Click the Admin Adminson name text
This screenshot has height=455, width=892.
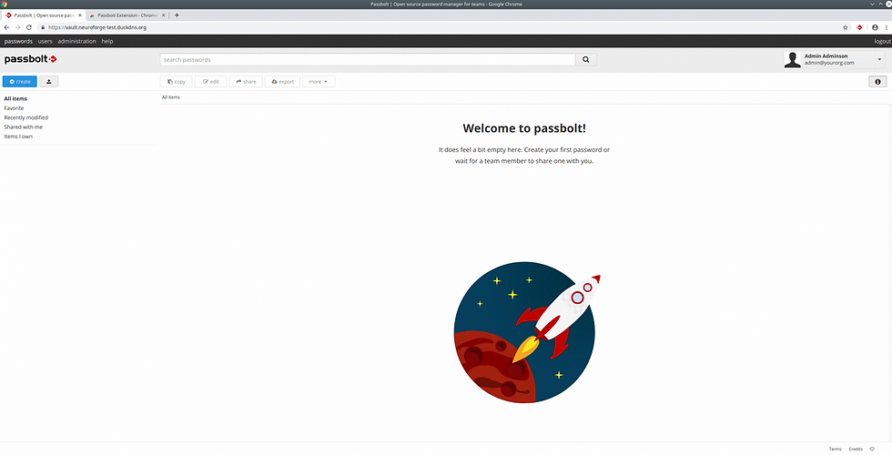tap(826, 56)
